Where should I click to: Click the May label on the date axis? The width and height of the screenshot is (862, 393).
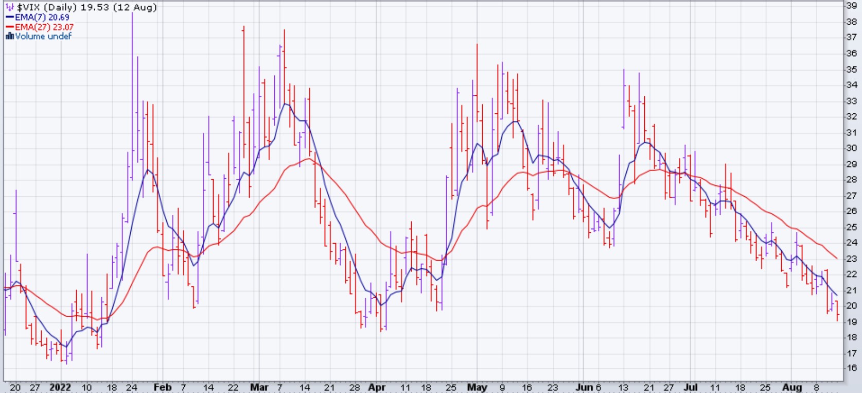(x=477, y=387)
